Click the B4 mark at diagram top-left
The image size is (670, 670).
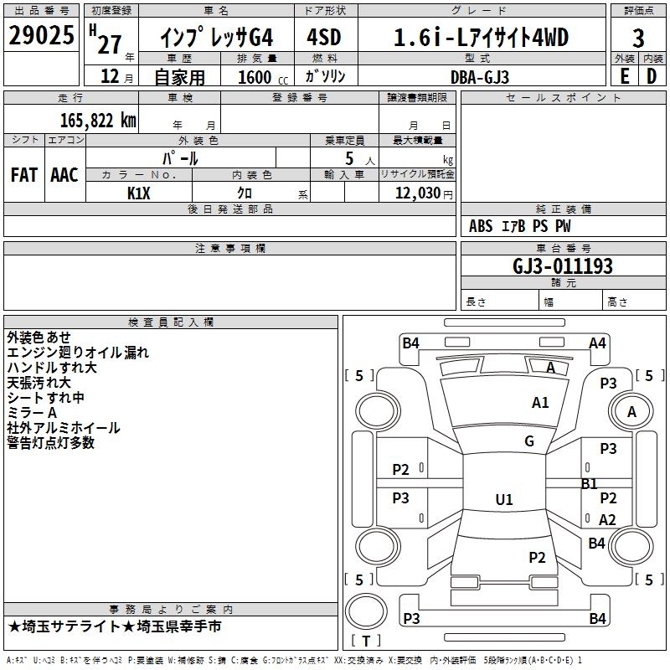(x=410, y=343)
